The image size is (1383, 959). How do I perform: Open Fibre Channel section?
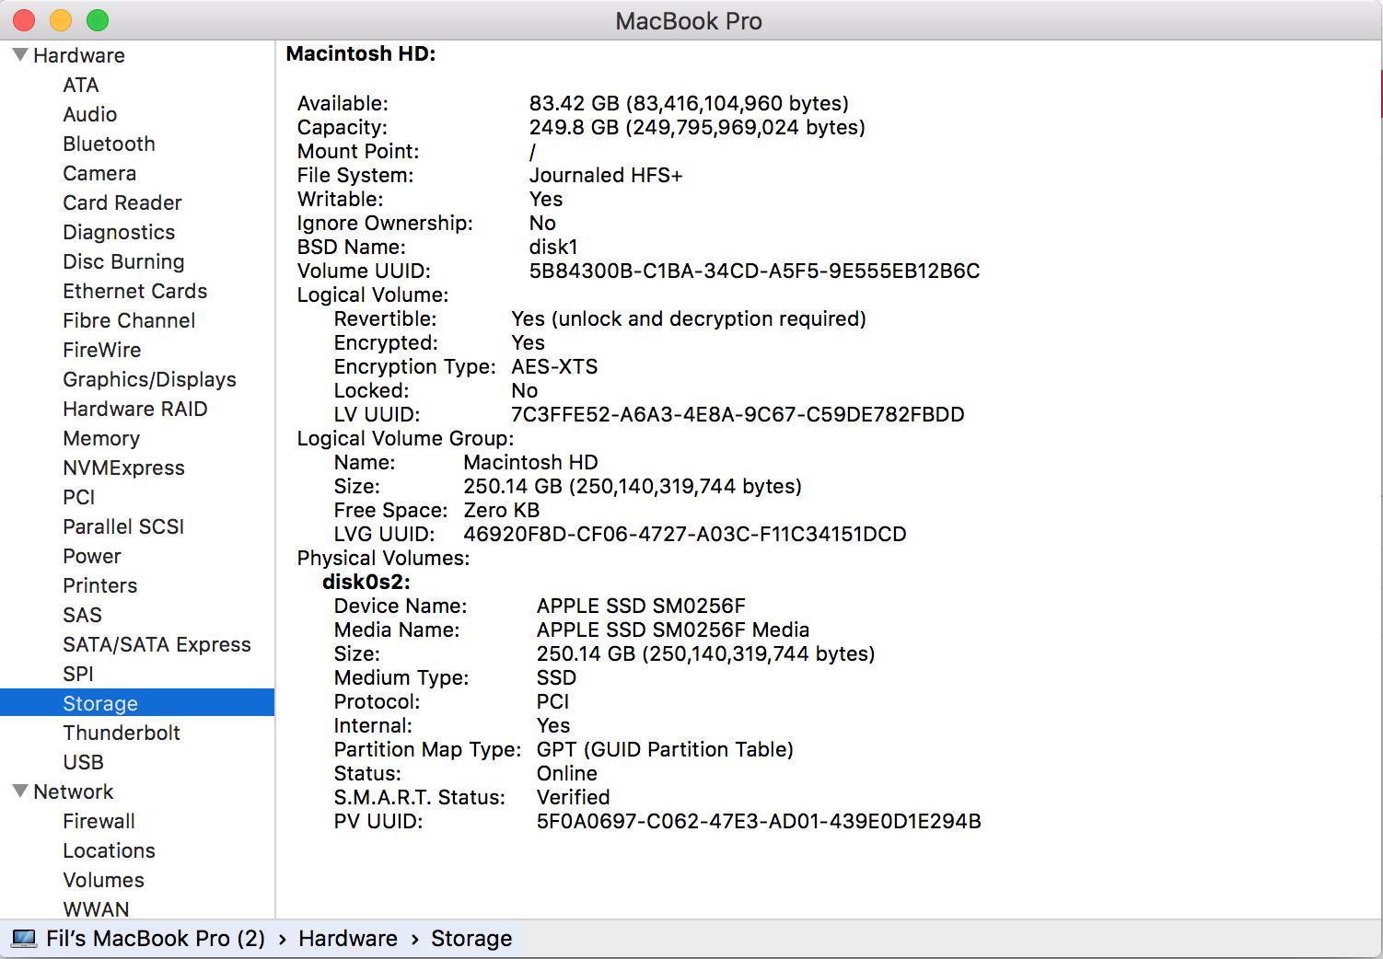point(129,320)
